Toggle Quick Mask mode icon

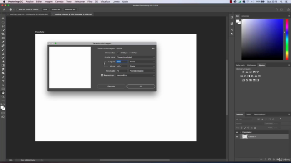pyautogui.click(x=3, y=113)
